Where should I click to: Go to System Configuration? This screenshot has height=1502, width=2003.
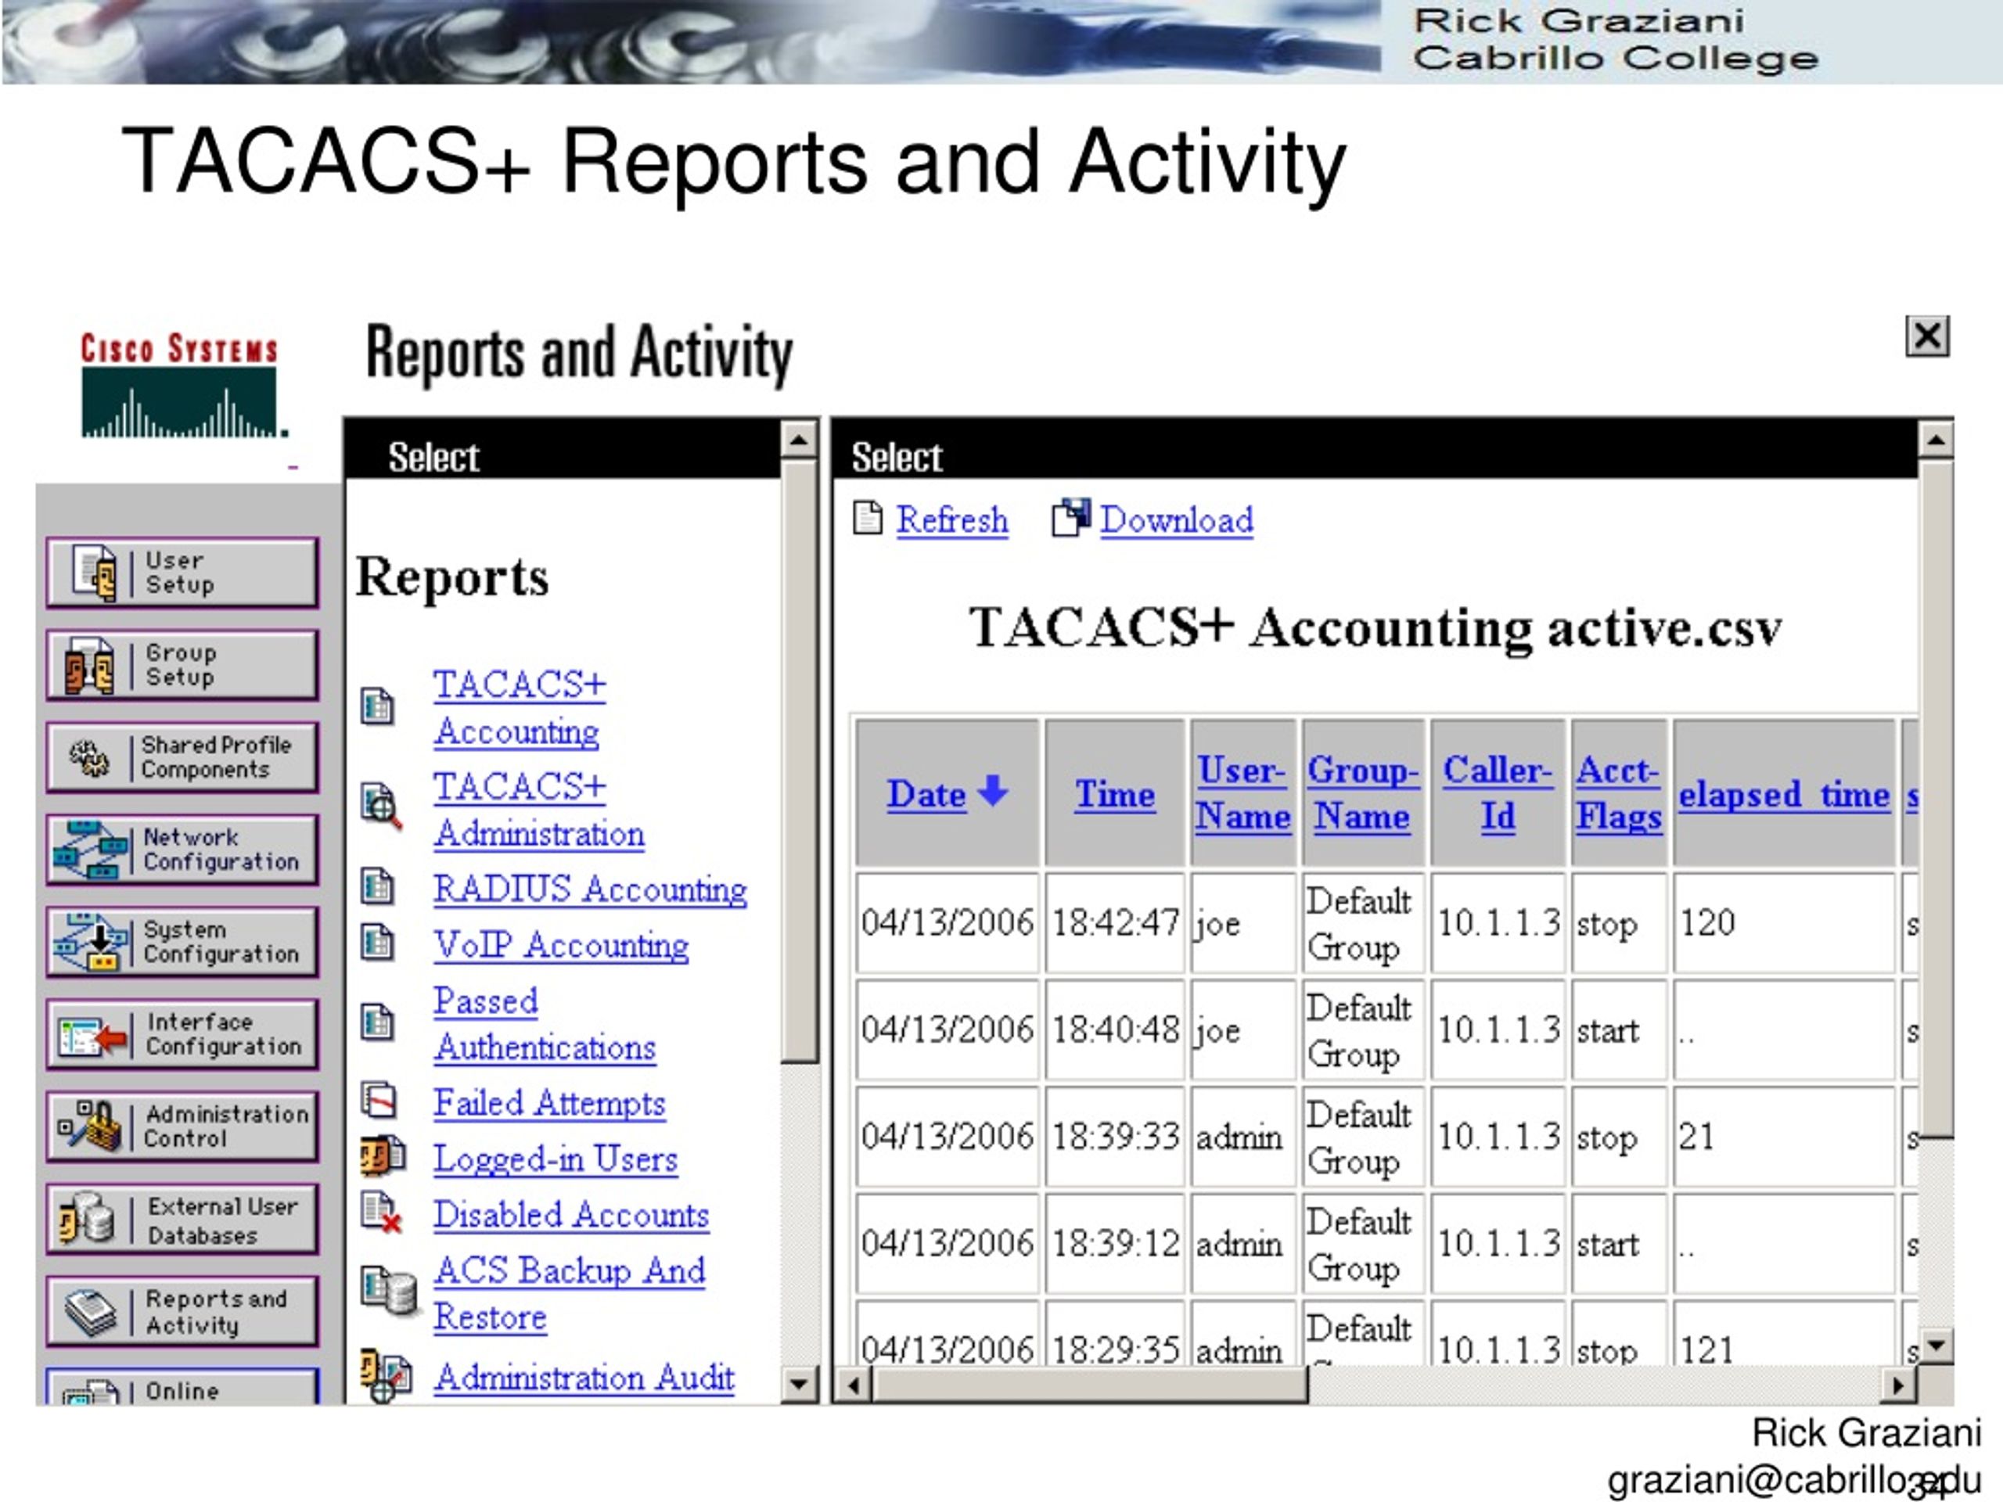[182, 942]
